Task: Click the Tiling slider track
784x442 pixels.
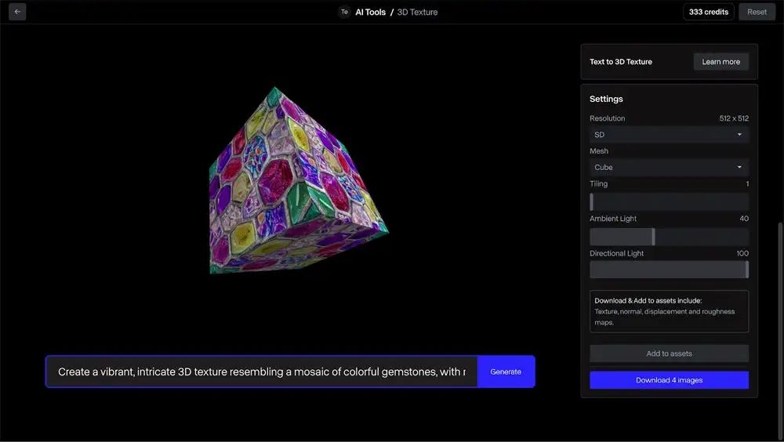Action: coord(669,201)
